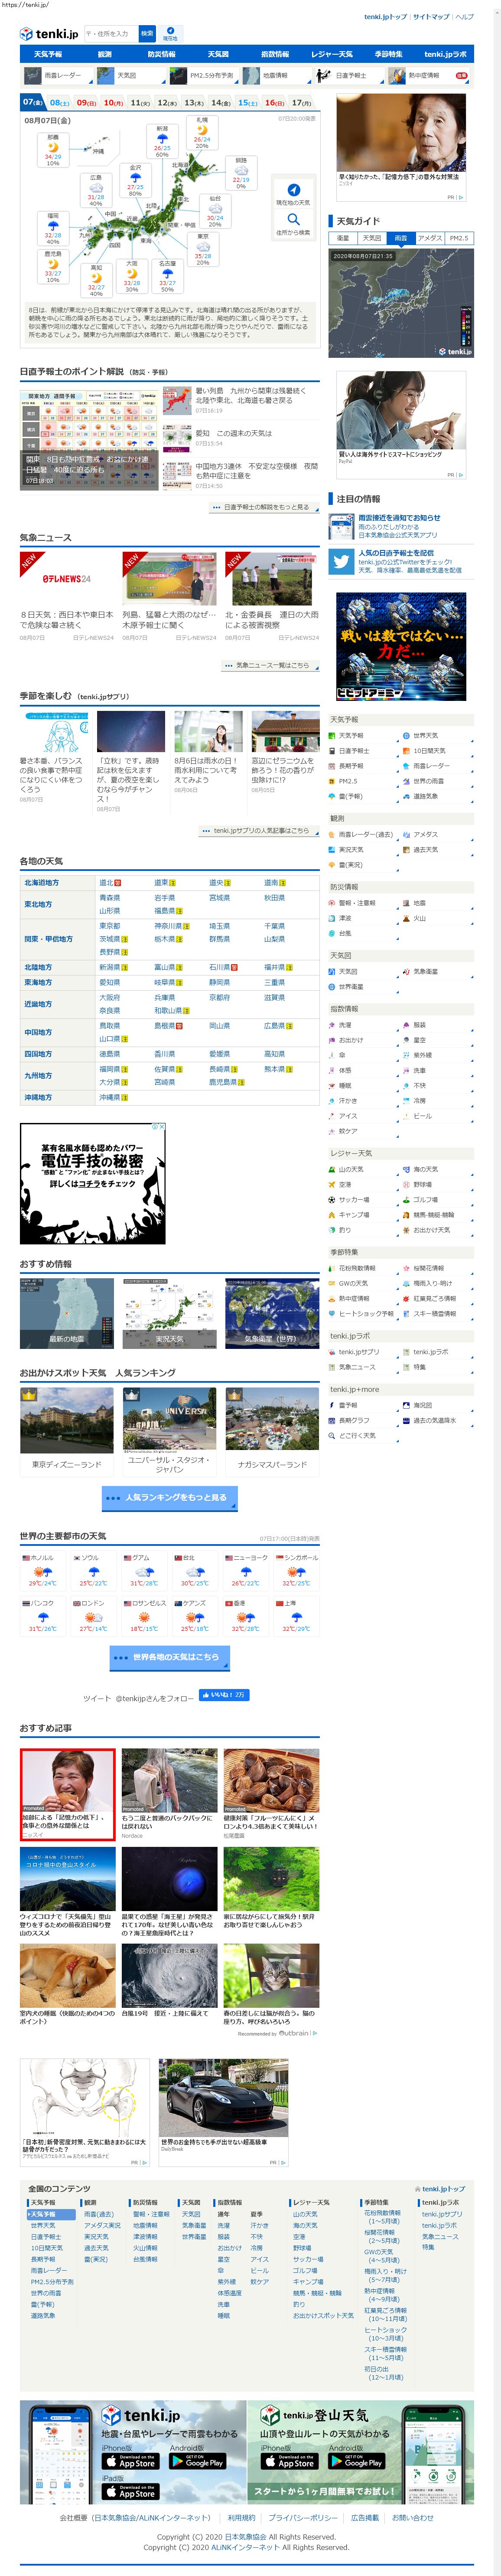The image size is (501, 2576).
Task: Click the 検索 button in the header
Action: point(147,33)
